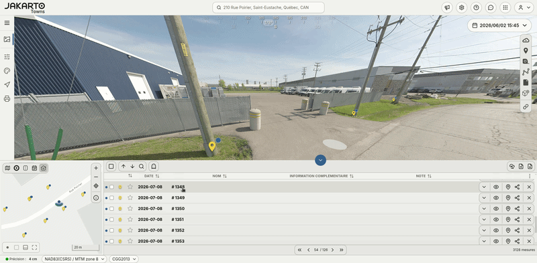Switch mini map to base map icon

7,168
